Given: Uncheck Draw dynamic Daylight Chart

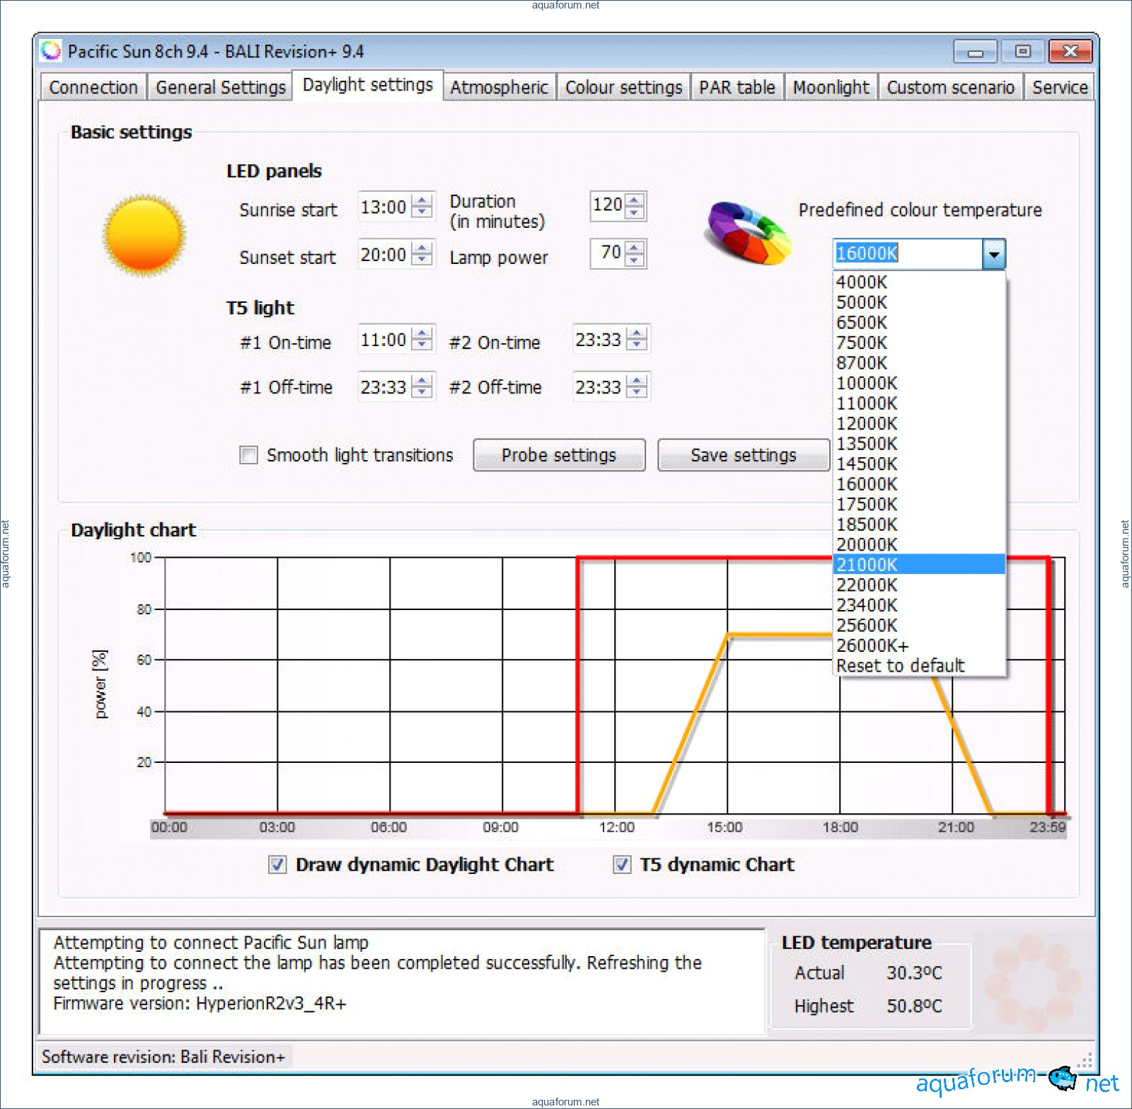Looking at the screenshot, I should 277,864.
